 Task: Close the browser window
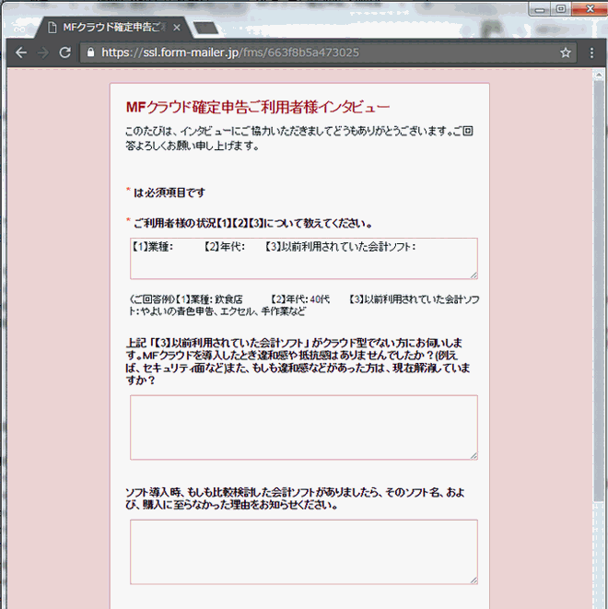point(590,9)
